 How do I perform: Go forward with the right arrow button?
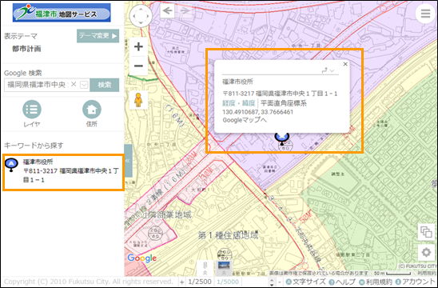[185, 10]
